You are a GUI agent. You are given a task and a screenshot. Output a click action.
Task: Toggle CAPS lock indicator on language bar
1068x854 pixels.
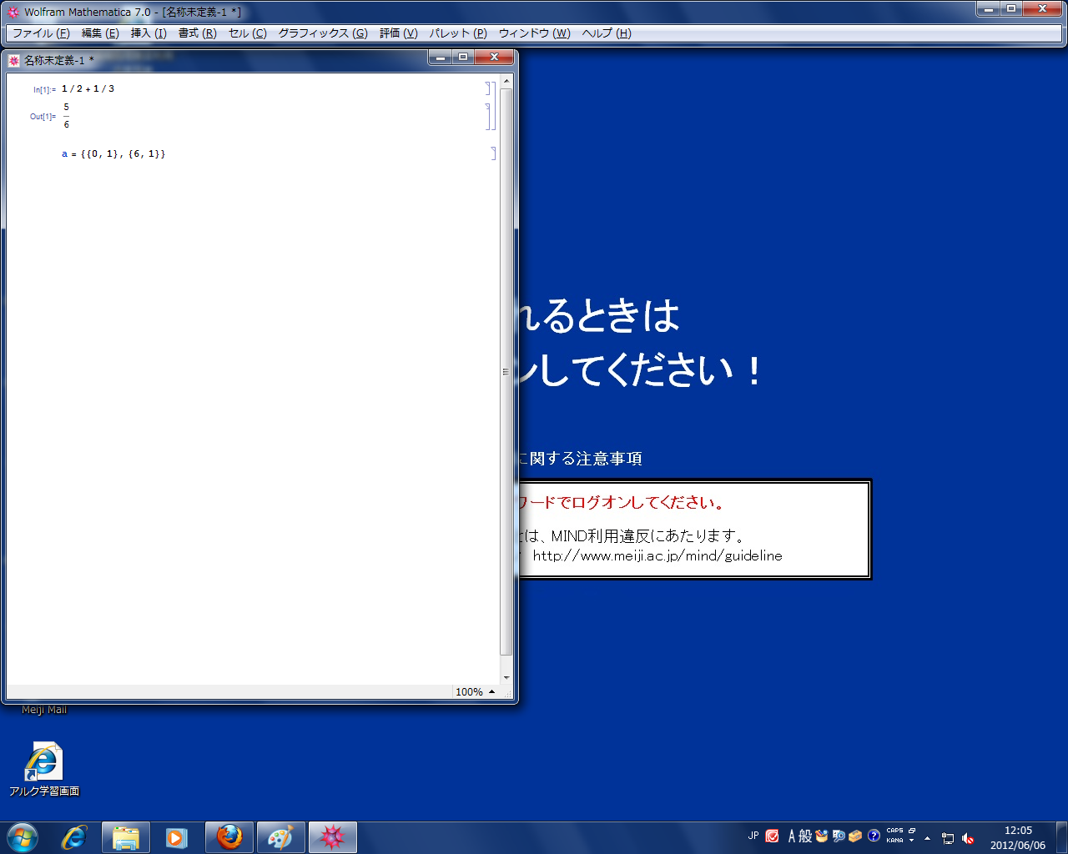coord(894,831)
